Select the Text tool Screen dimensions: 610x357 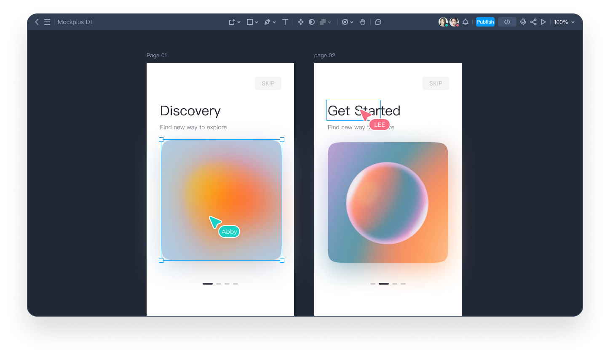[x=285, y=22]
